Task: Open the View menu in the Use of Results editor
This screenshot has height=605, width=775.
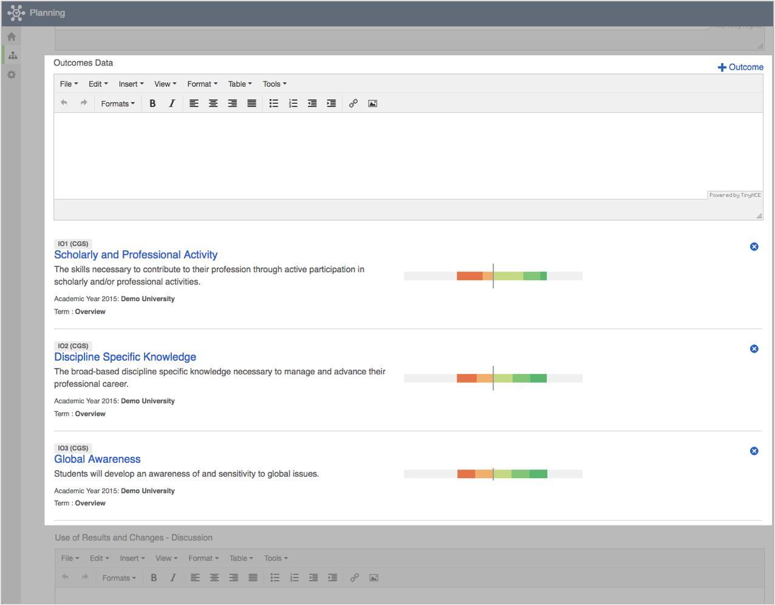Action: 166,558
